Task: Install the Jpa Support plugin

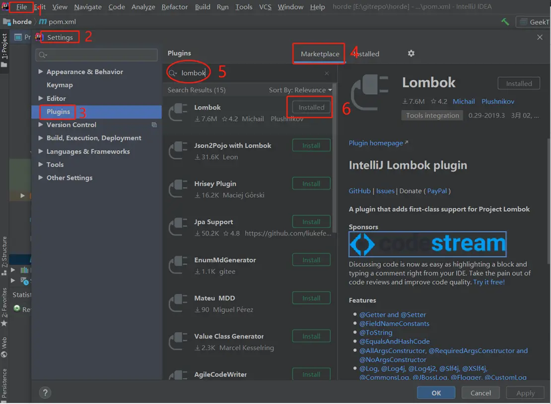Action: [x=311, y=221]
